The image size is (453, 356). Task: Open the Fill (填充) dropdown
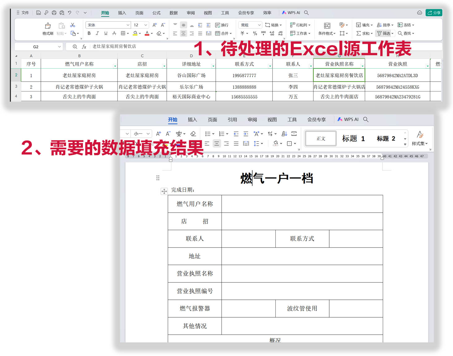pyautogui.click(x=364, y=25)
